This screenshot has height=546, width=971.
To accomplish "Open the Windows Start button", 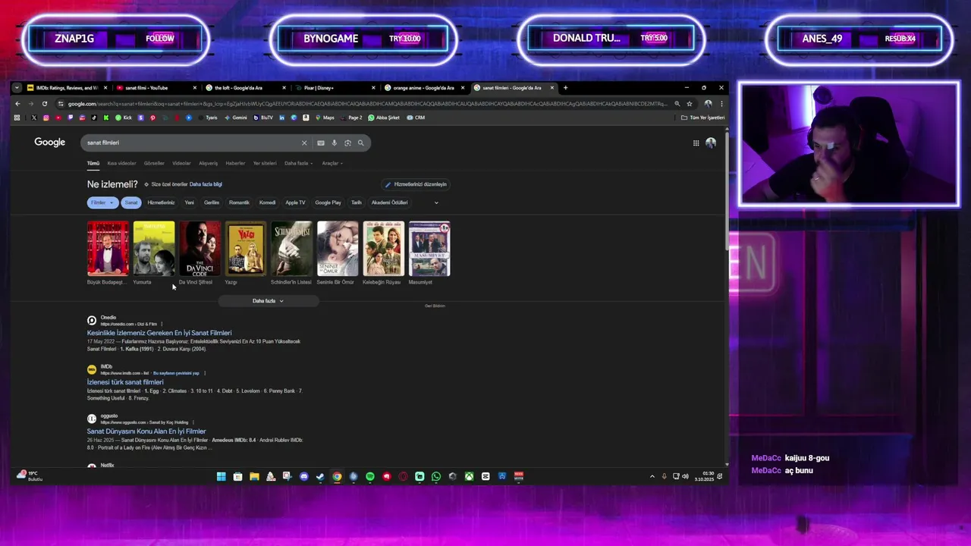I will click(221, 476).
